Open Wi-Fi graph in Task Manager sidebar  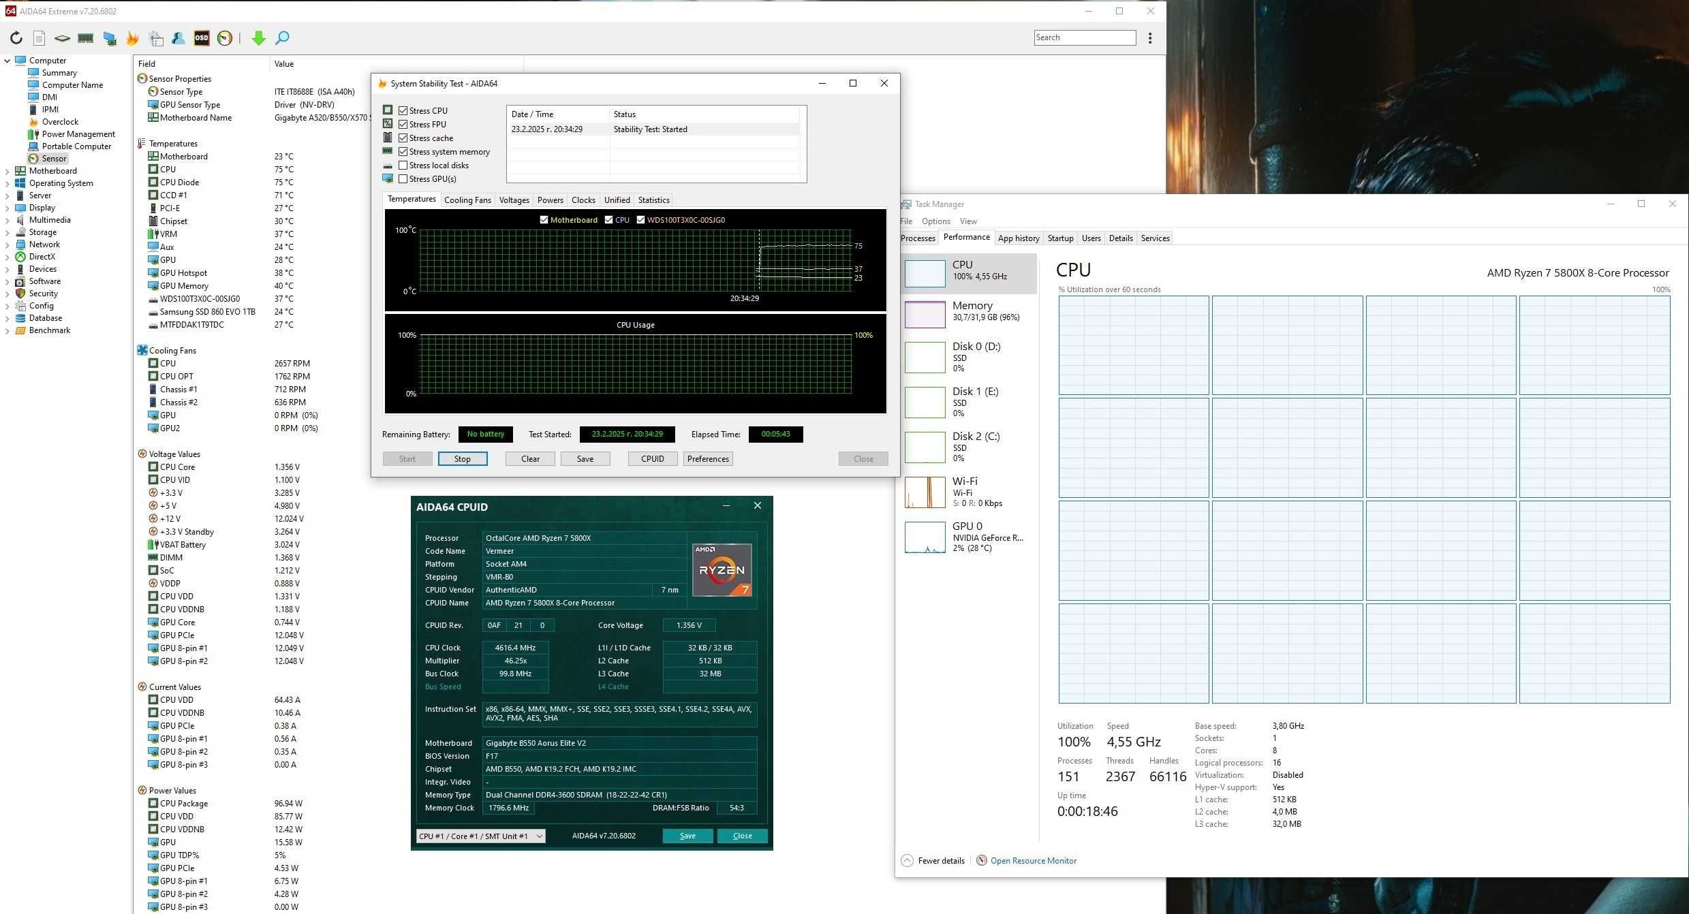tap(925, 492)
